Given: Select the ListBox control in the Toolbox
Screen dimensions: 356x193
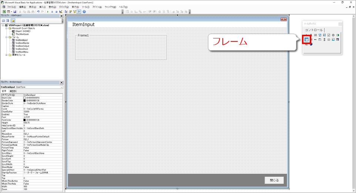Looking at the screenshot, I should (324, 35).
